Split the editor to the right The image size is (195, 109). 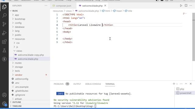(x=186, y=5)
